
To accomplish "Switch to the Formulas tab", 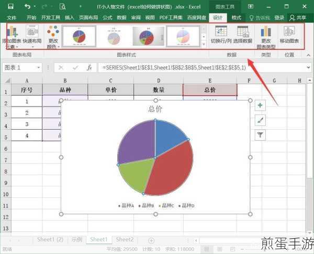I will (x=107, y=18).
